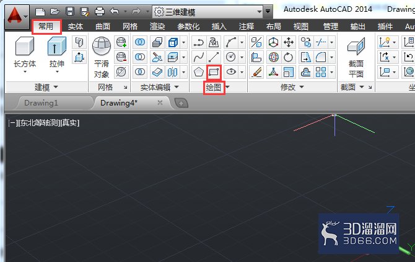415x262 pixels.
Task: Expand the 修改 panel
Action: [292, 87]
